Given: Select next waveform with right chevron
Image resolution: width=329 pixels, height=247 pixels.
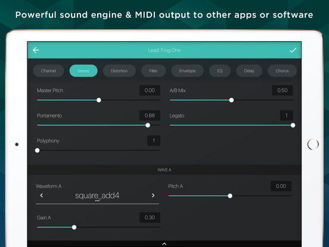Looking at the screenshot, I should pos(153,196).
